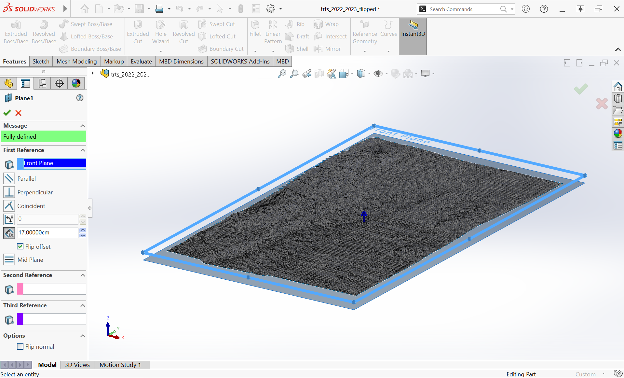Image resolution: width=624 pixels, height=378 pixels.
Task: Click the Front Plane first reference field
Action: point(52,163)
